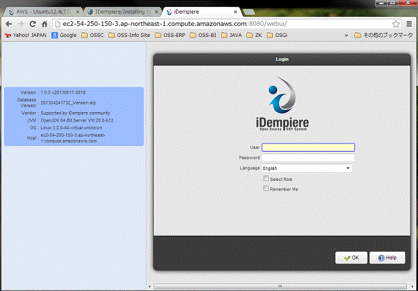Close the IDempiere/Installing tab

coord(157,12)
